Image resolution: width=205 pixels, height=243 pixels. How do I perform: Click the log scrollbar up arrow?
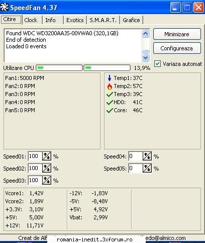click(145, 34)
